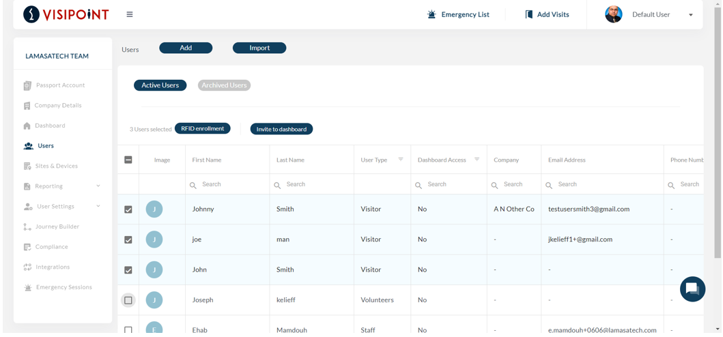This screenshot has height=337, width=723.
Task: Click Invite to dashboard button
Action: click(281, 129)
